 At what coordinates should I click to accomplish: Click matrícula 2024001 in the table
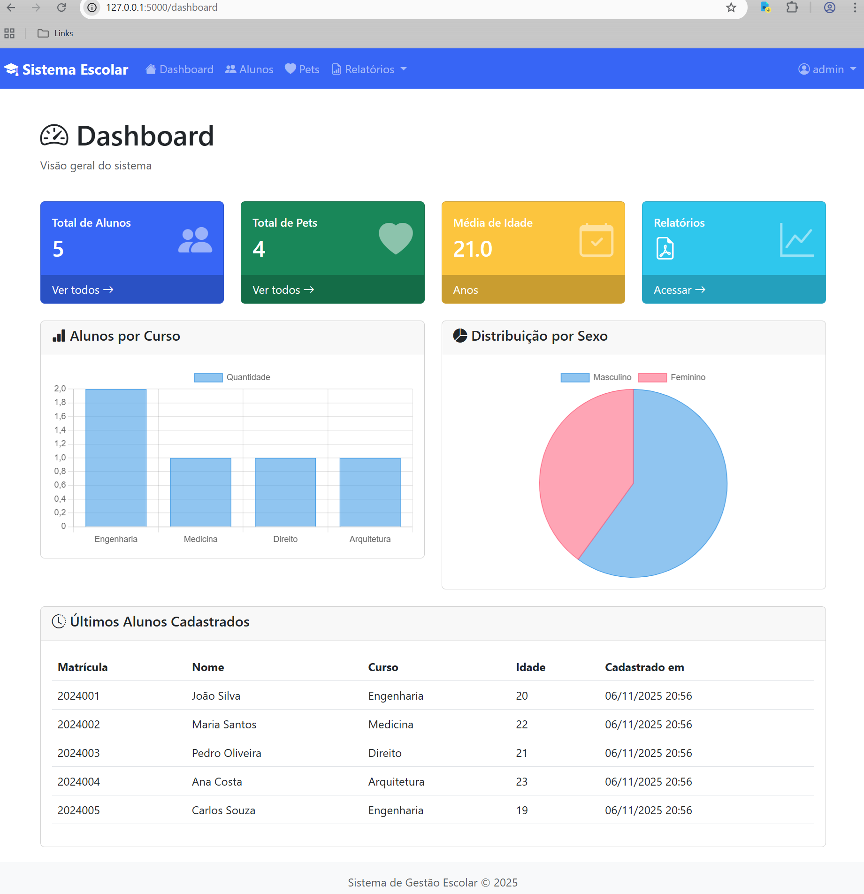(x=79, y=696)
